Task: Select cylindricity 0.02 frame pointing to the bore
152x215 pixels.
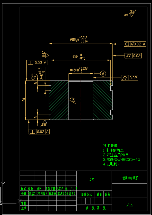Action: tap(129, 78)
